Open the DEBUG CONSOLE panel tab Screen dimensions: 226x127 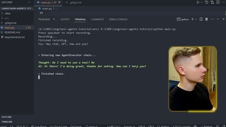click(x=118, y=19)
